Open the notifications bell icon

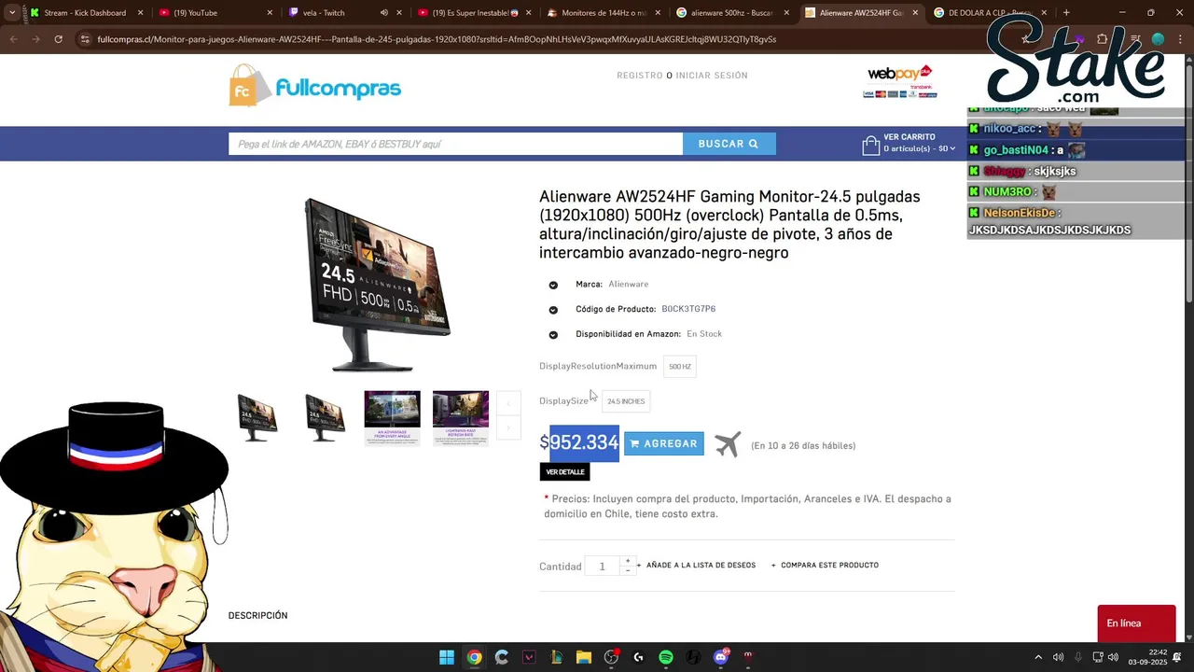[x=1177, y=657]
